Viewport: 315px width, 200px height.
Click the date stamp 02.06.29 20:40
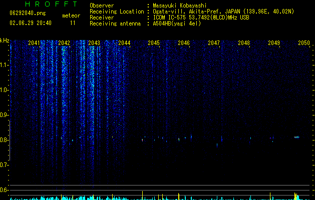pos(31,23)
